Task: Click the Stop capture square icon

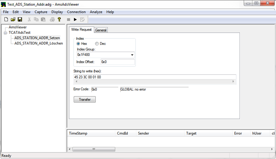Action: point(69,19)
